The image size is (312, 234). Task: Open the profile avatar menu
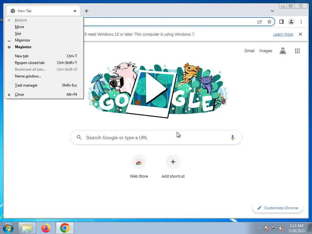(291, 22)
